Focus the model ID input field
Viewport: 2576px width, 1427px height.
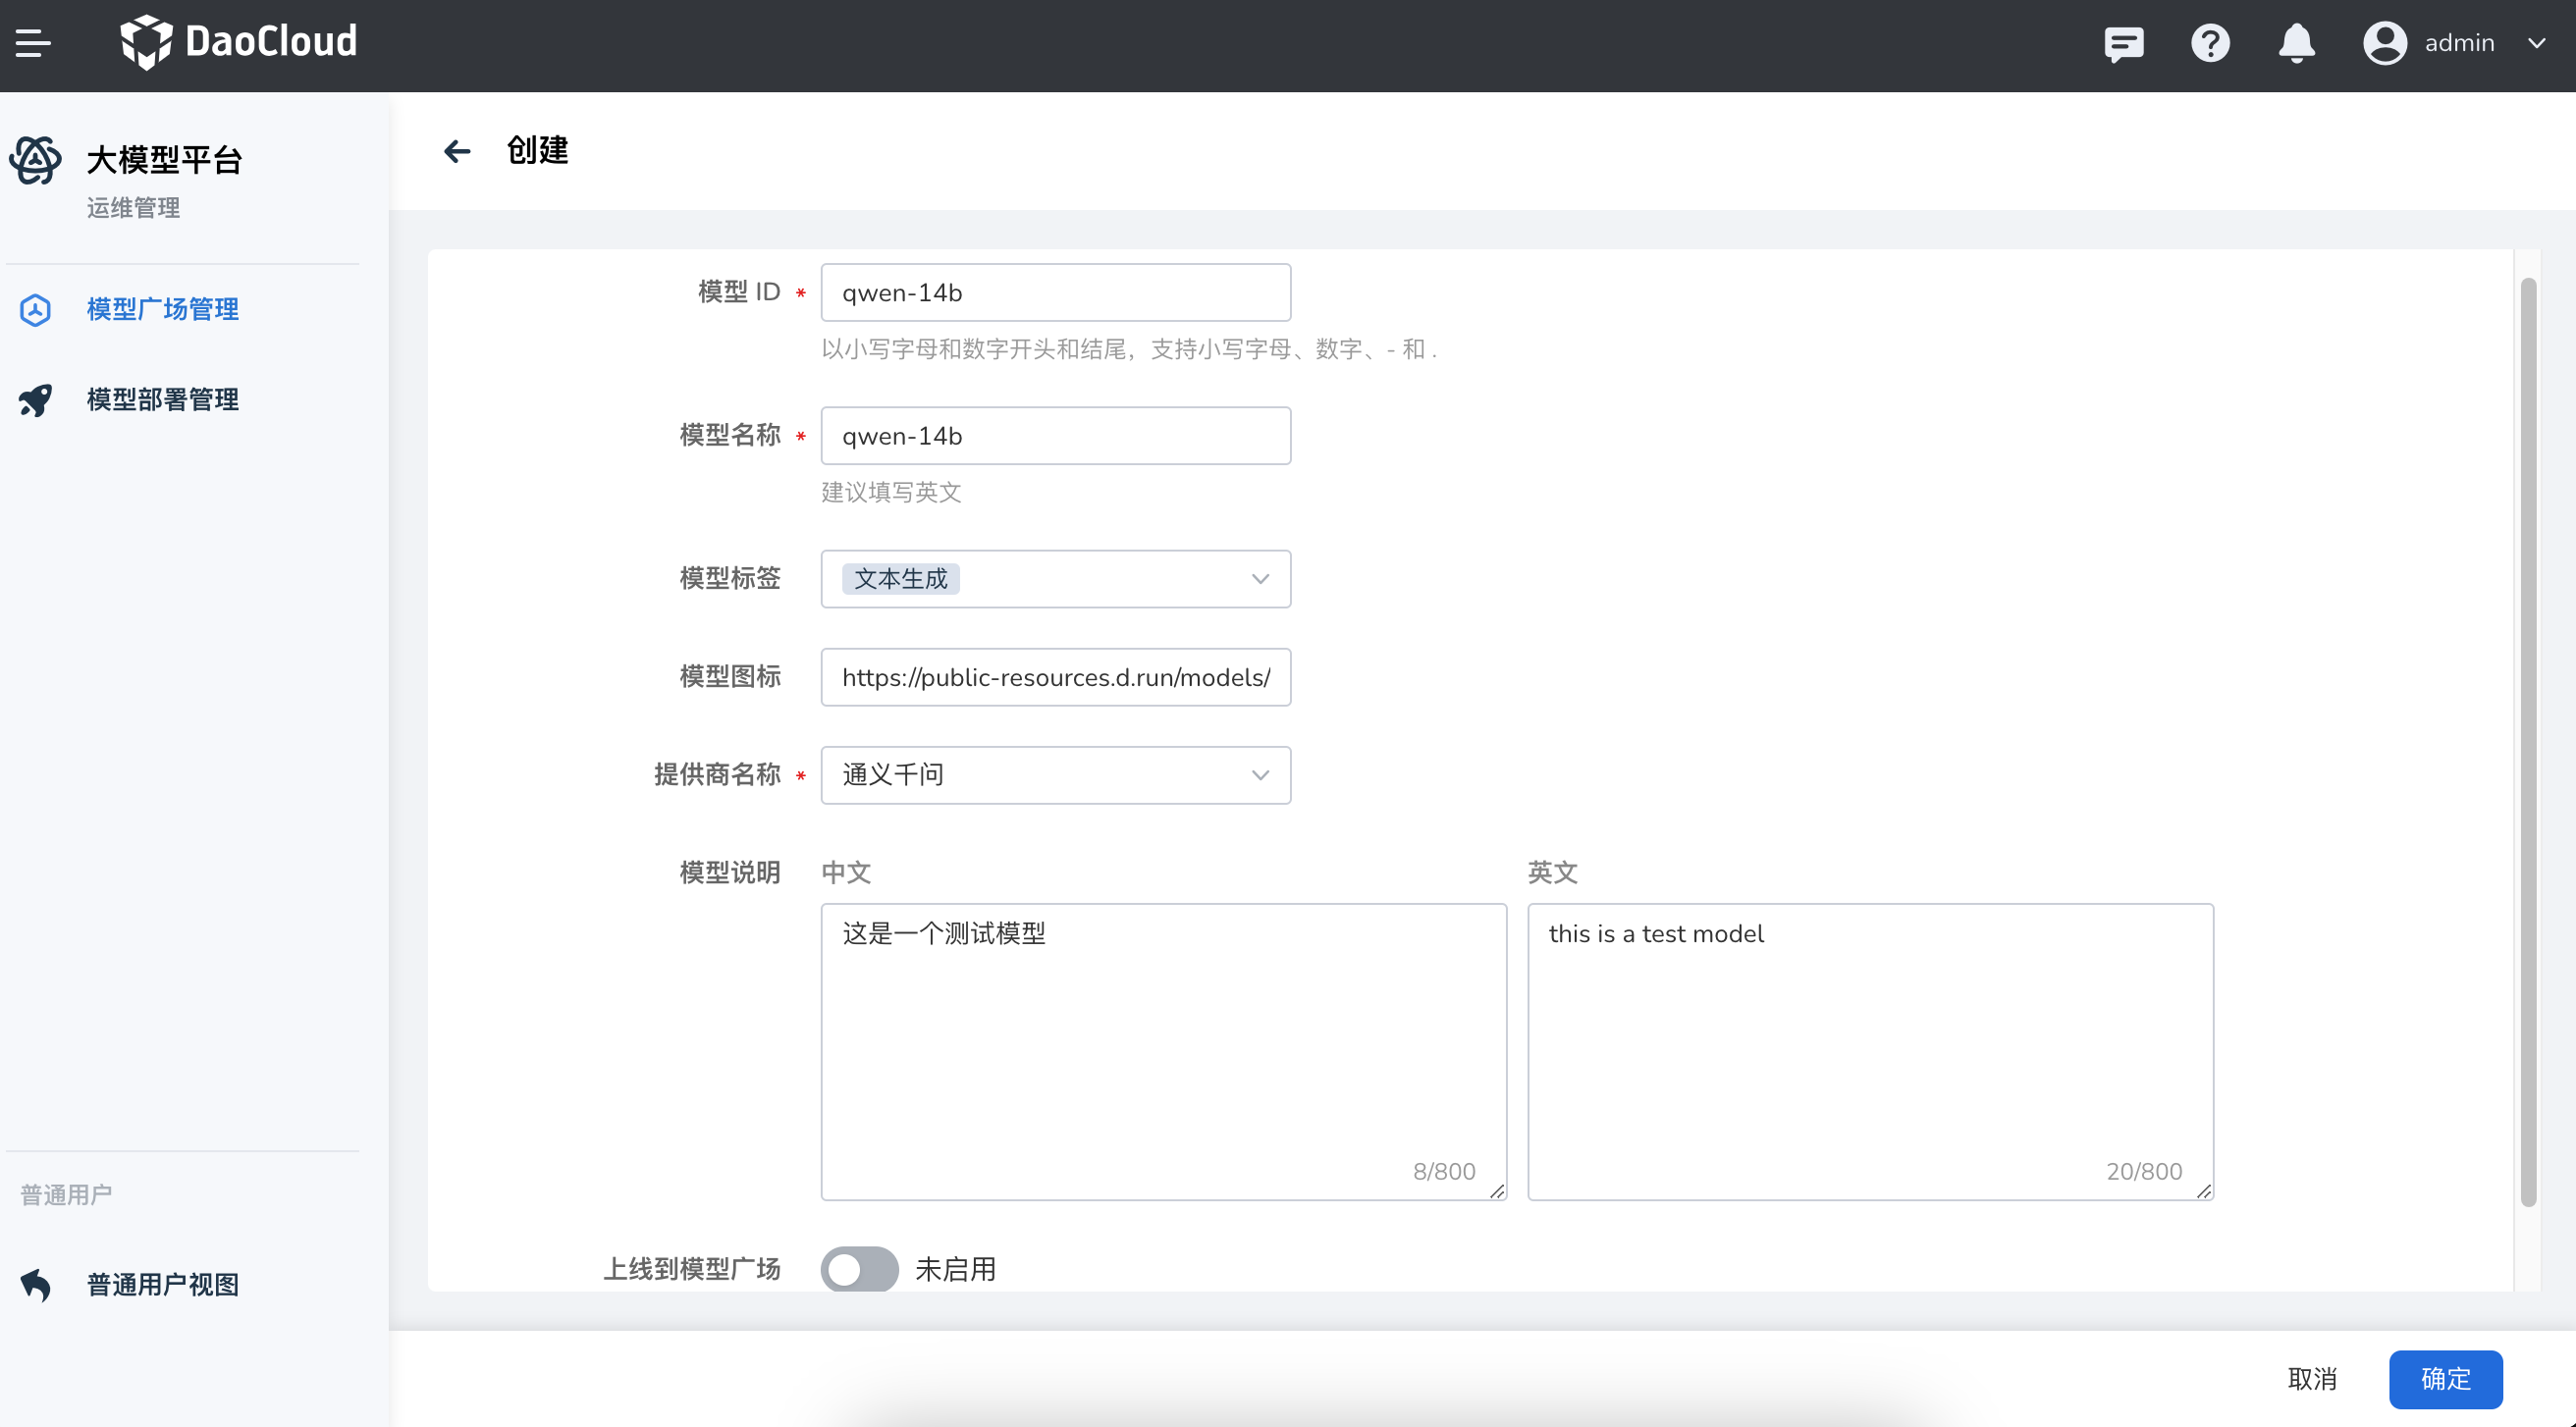[x=1055, y=293]
